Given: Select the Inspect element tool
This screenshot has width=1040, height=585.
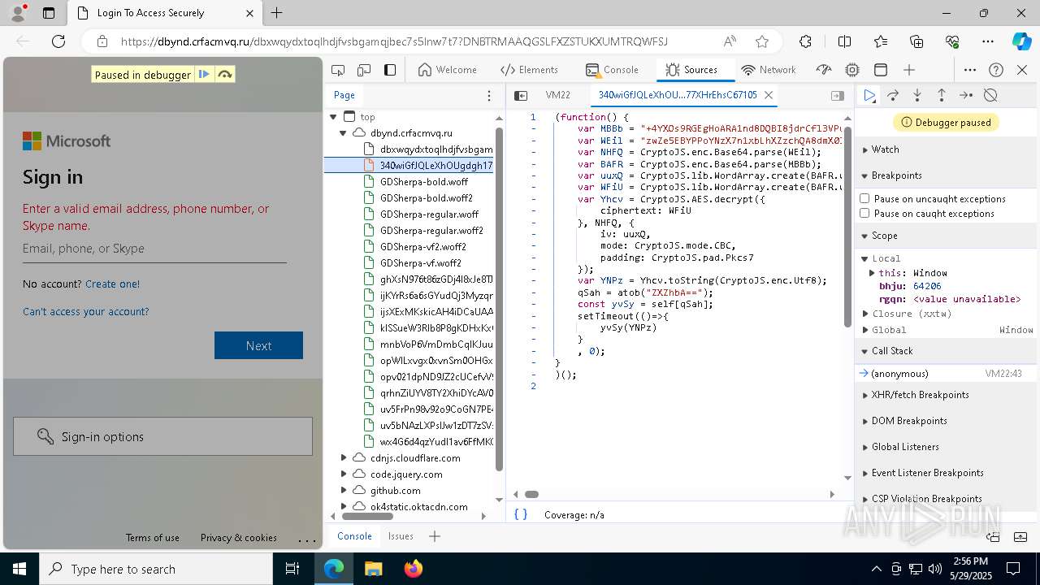Looking at the screenshot, I should tap(339, 70).
